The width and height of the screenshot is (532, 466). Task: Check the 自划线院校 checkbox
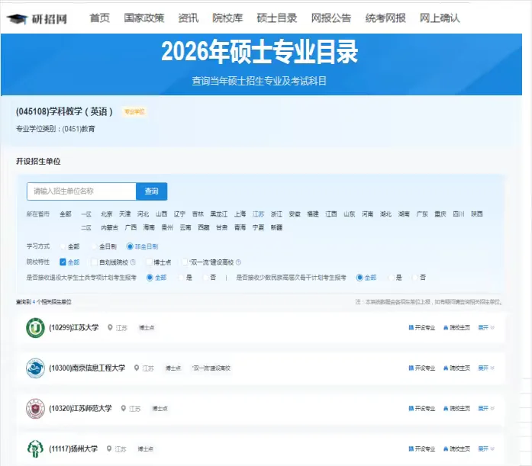coord(95,262)
